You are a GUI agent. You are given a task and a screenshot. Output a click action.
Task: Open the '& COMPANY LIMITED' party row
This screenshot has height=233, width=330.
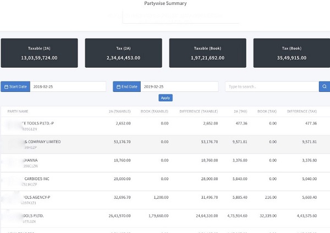point(44,142)
